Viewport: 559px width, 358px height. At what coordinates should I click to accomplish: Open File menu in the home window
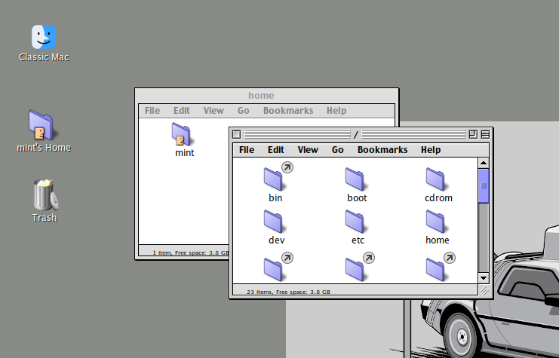point(152,111)
